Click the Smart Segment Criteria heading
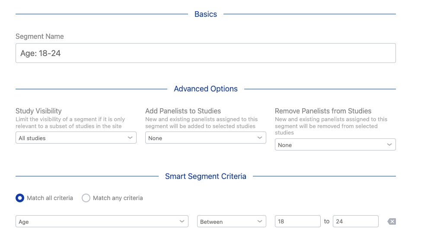Image resolution: width=421 pixels, height=232 pixels. coord(206,176)
